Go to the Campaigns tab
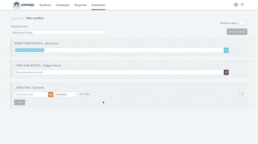Viewport: 258px width, 144px height. (x=63, y=5)
